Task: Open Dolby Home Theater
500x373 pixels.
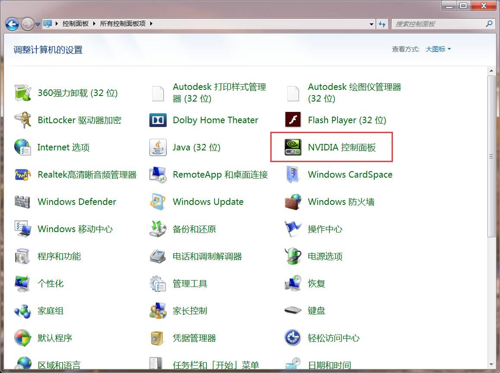Action: tap(215, 120)
